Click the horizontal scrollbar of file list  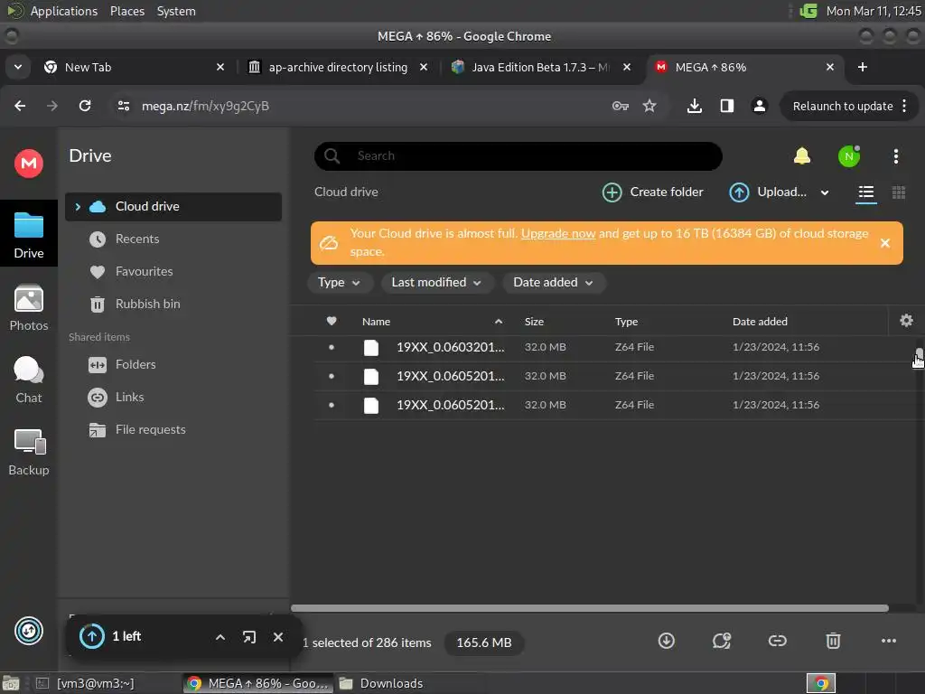click(x=589, y=608)
